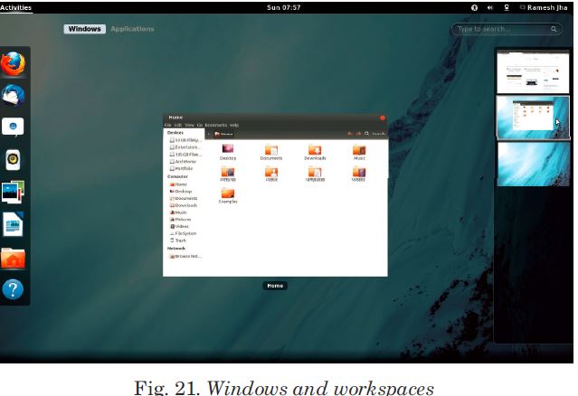Launch LibreOffice Writer from the dock
The image size is (578, 396).
pyautogui.click(x=14, y=224)
